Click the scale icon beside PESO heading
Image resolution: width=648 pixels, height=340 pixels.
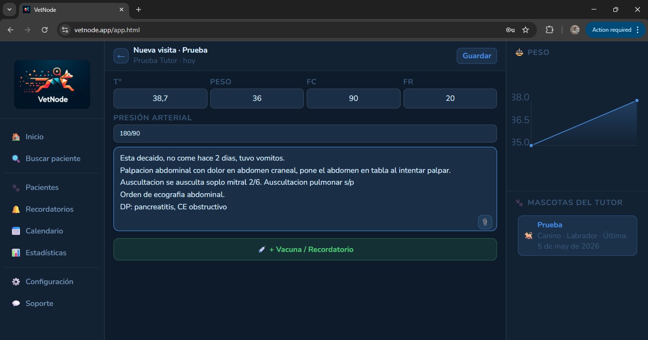pyautogui.click(x=519, y=53)
